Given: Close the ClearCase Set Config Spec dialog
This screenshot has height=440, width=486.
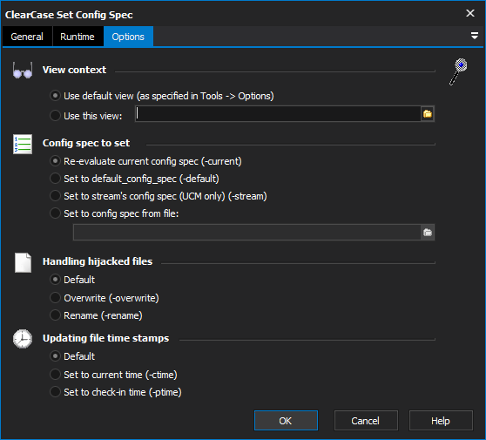Looking at the screenshot, I should pos(470,13).
